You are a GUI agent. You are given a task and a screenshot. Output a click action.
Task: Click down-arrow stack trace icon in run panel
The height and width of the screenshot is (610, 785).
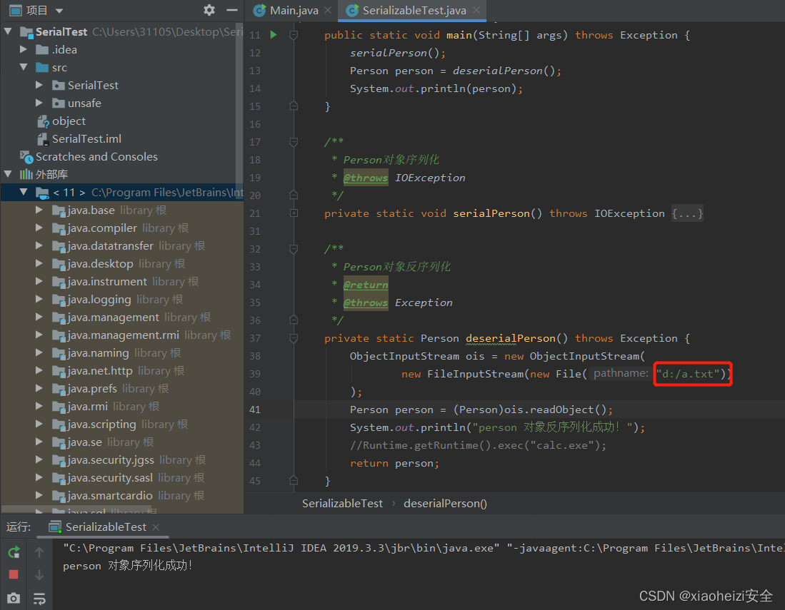pos(39,575)
